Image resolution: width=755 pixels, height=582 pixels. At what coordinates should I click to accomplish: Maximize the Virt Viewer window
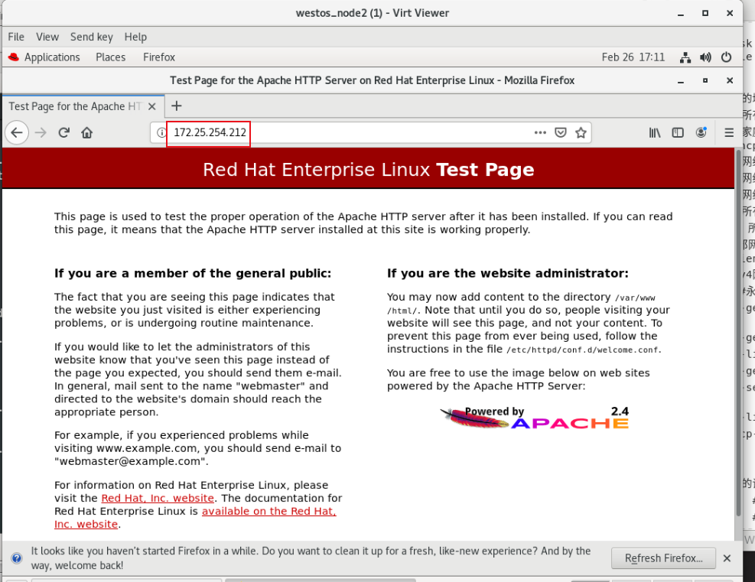(x=705, y=14)
